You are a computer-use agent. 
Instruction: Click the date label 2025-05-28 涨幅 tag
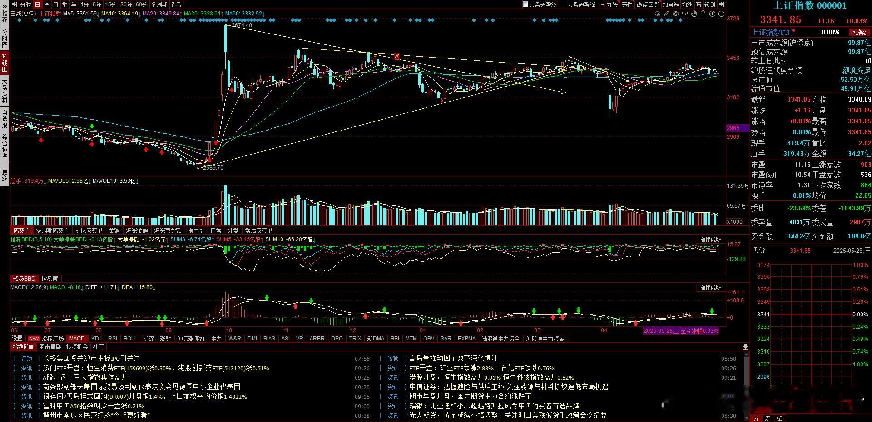(x=681, y=331)
